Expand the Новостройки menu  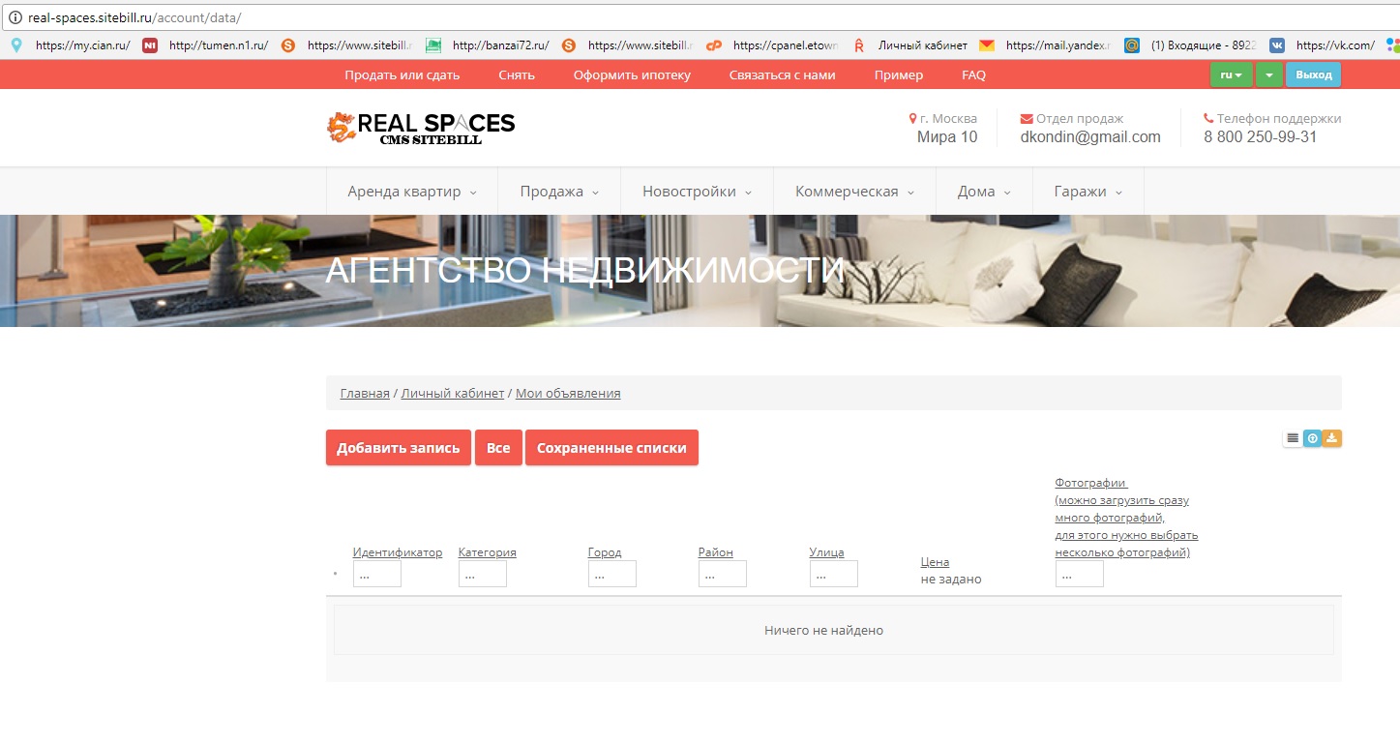[697, 192]
